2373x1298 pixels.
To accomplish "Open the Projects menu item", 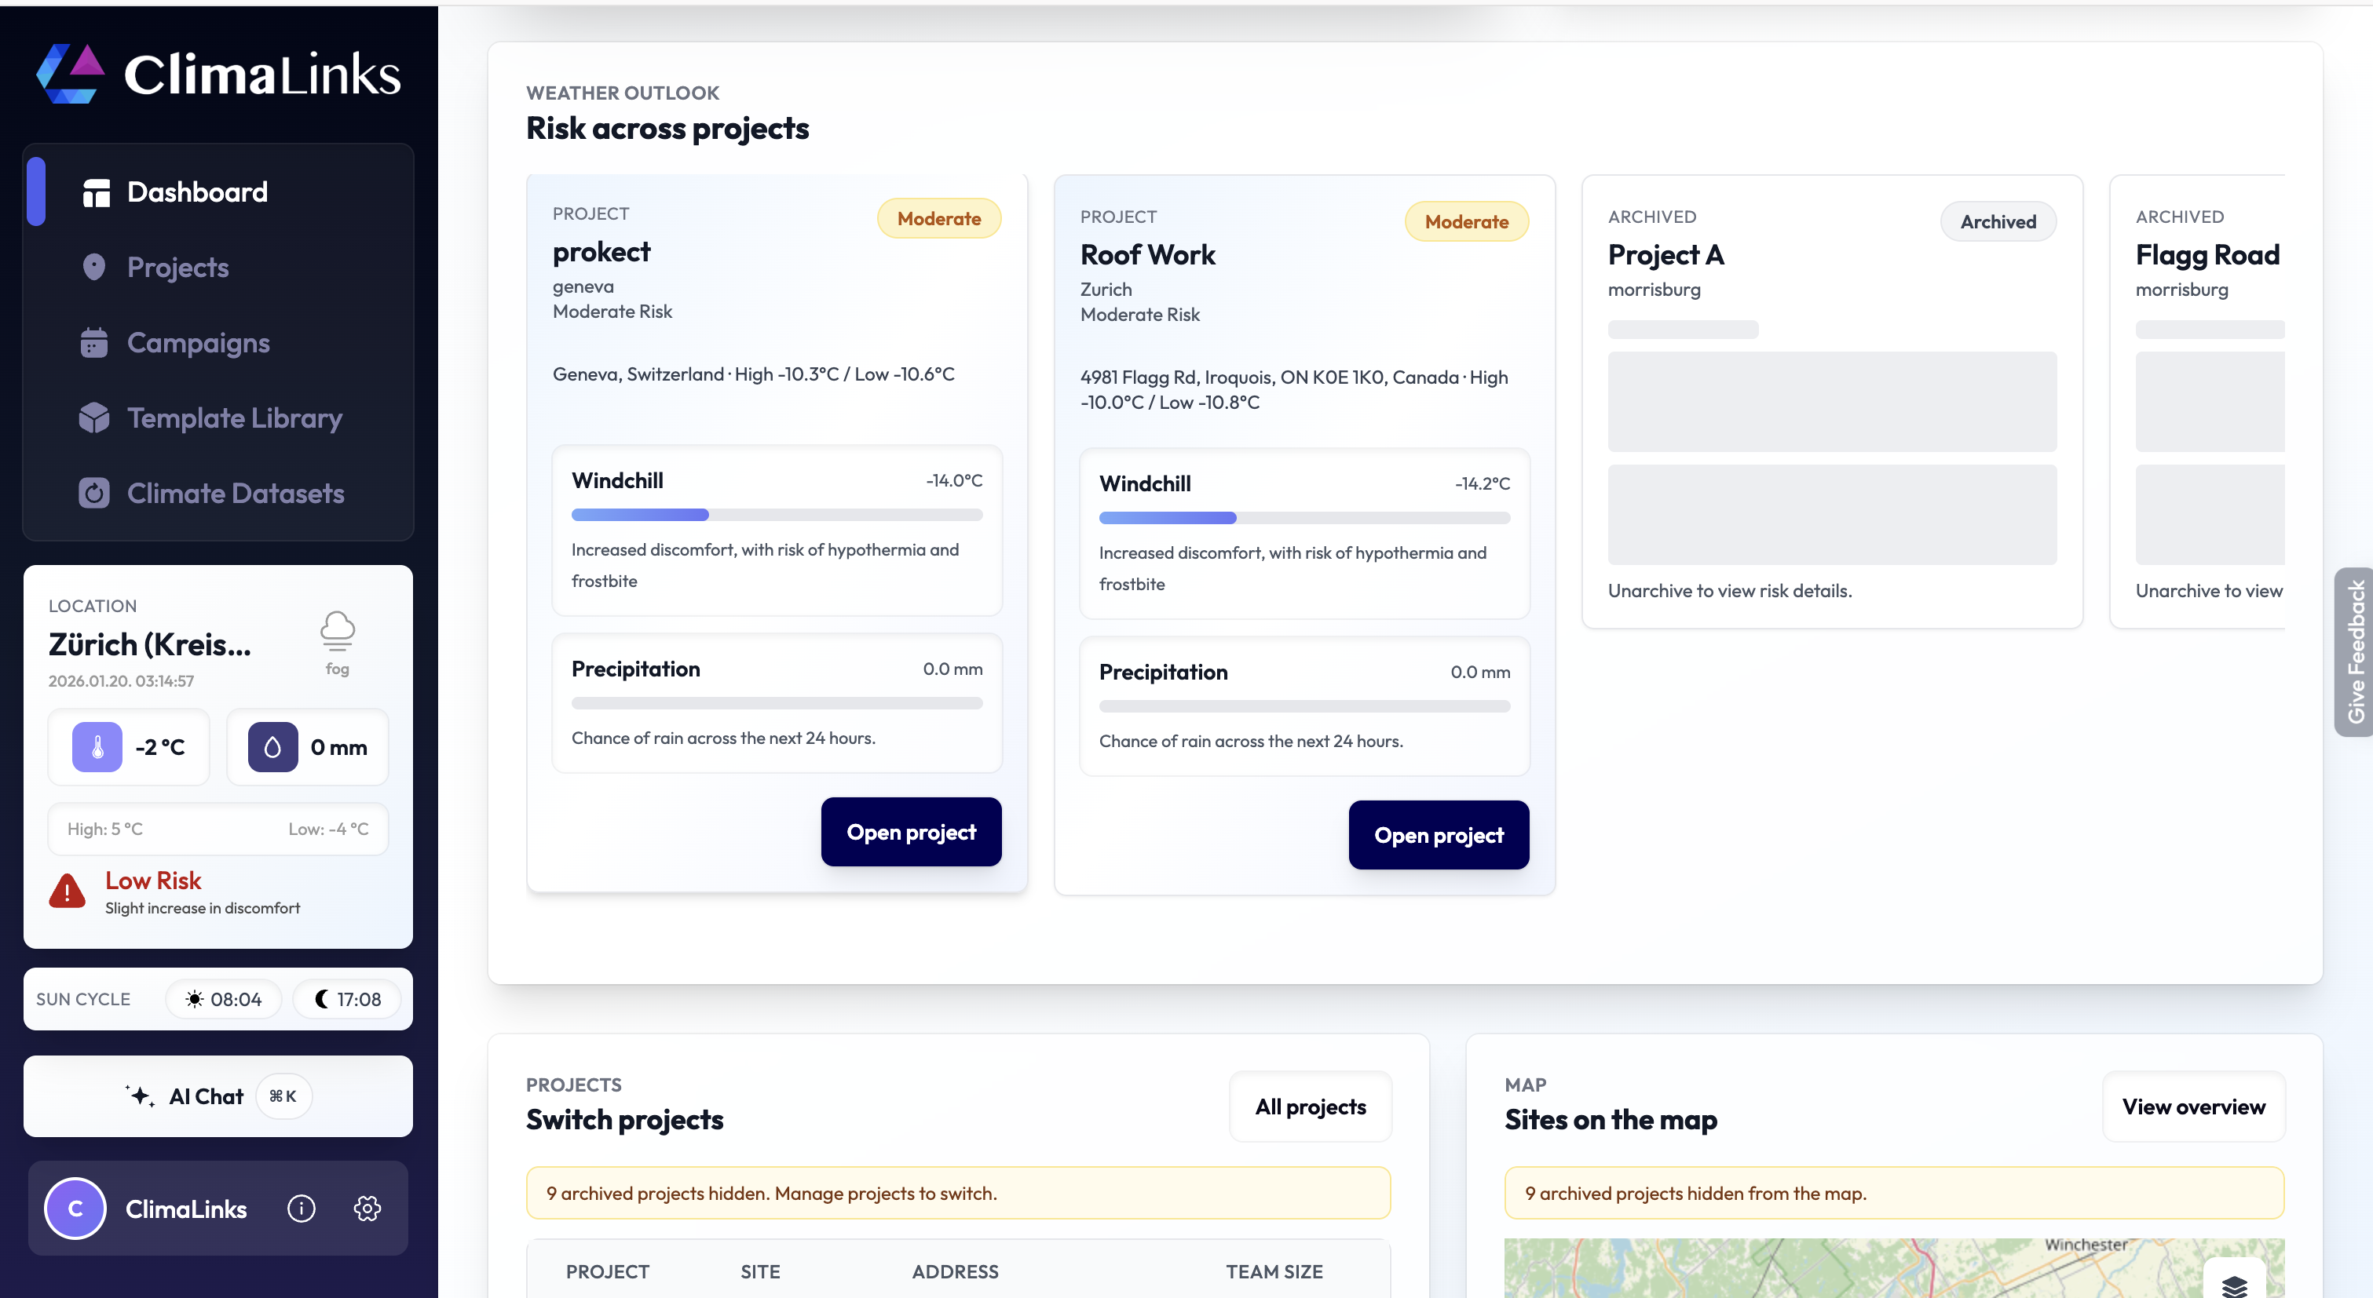I will click(177, 267).
